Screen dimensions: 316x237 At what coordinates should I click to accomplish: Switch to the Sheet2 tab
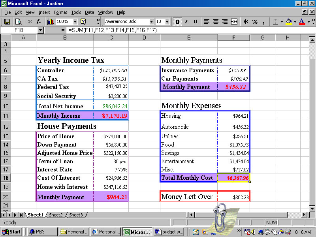pos(56,215)
